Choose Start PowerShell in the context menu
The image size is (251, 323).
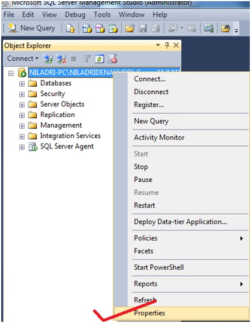click(x=181, y=267)
